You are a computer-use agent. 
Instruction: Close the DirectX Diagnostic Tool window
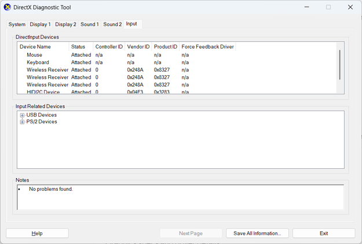[x=350, y=7]
